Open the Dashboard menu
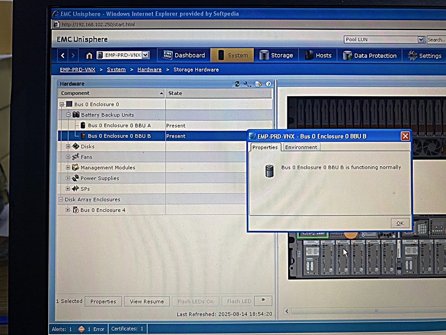 pos(184,55)
